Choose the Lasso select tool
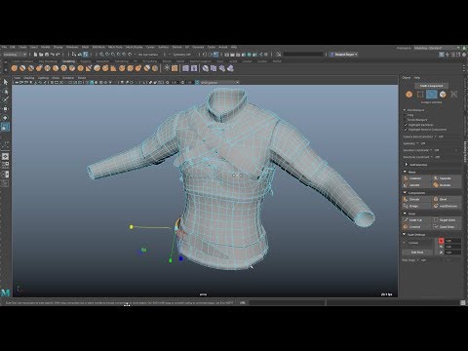The height and width of the screenshot is (351, 468). click(5, 92)
